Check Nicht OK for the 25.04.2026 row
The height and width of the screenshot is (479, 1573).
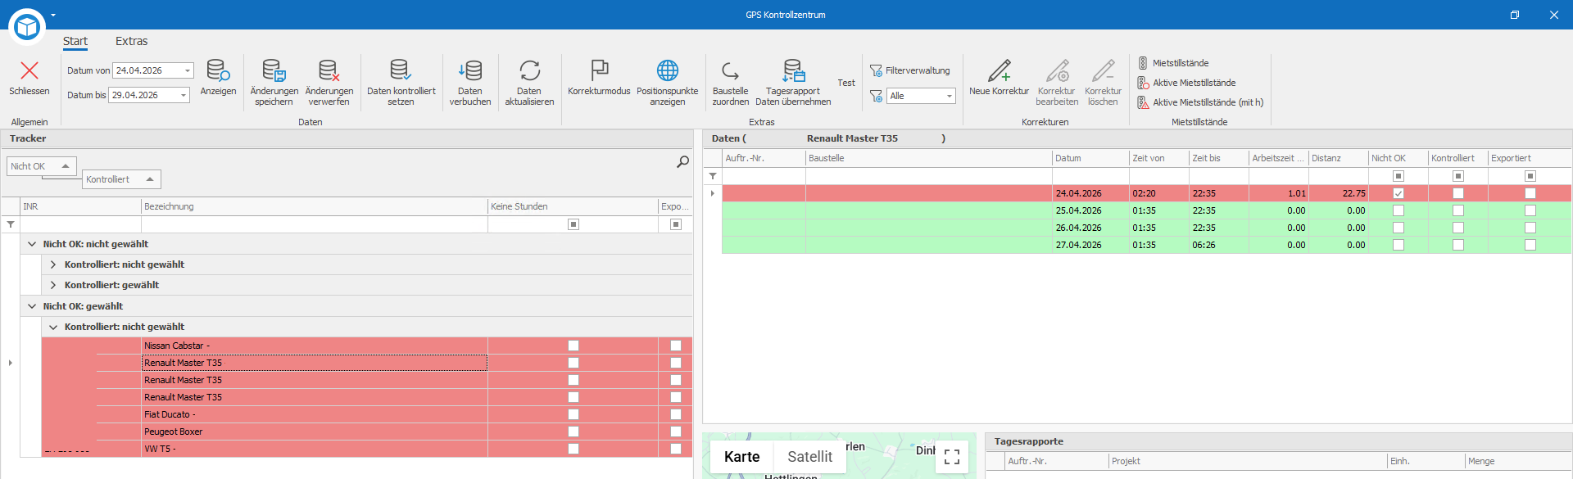(1398, 210)
